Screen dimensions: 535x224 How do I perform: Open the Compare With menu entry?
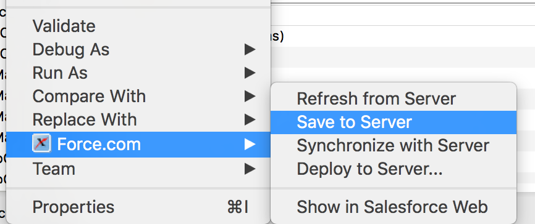[89, 96]
